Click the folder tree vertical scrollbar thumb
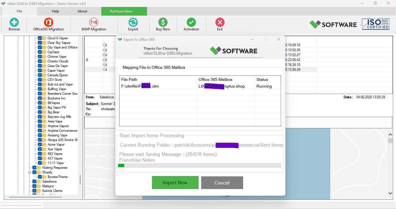396x209 pixels. pyautogui.click(x=80, y=180)
